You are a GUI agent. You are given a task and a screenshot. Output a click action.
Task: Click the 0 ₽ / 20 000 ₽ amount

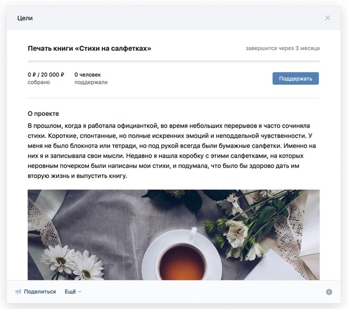click(x=46, y=75)
